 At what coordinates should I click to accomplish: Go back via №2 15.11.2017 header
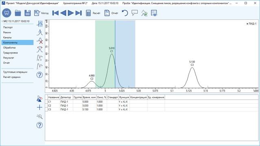pos(16,21)
